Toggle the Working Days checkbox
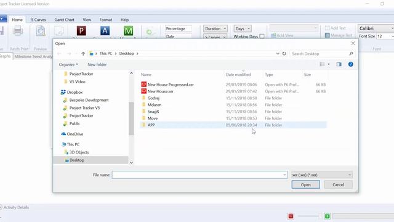 [x=262, y=36]
